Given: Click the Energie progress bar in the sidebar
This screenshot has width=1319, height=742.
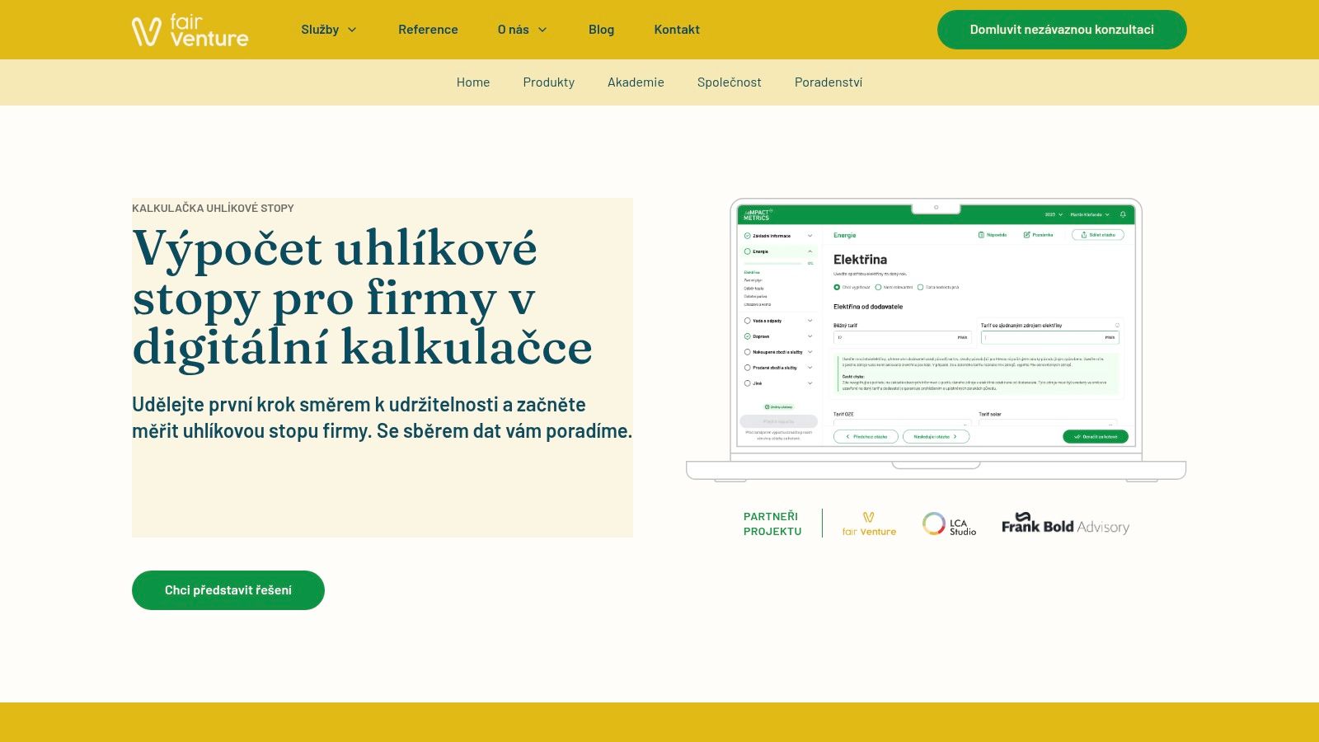Looking at the screenshot, I should (773, 263).
